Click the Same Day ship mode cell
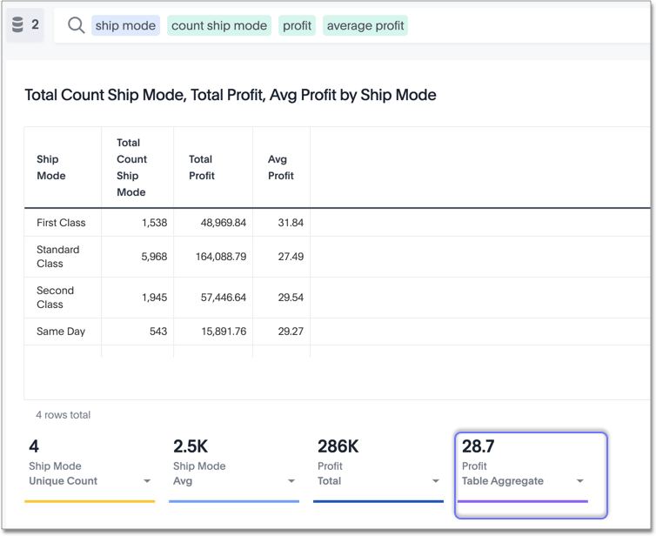This screenshot has width=656, height=536. (x=61, y=332)
